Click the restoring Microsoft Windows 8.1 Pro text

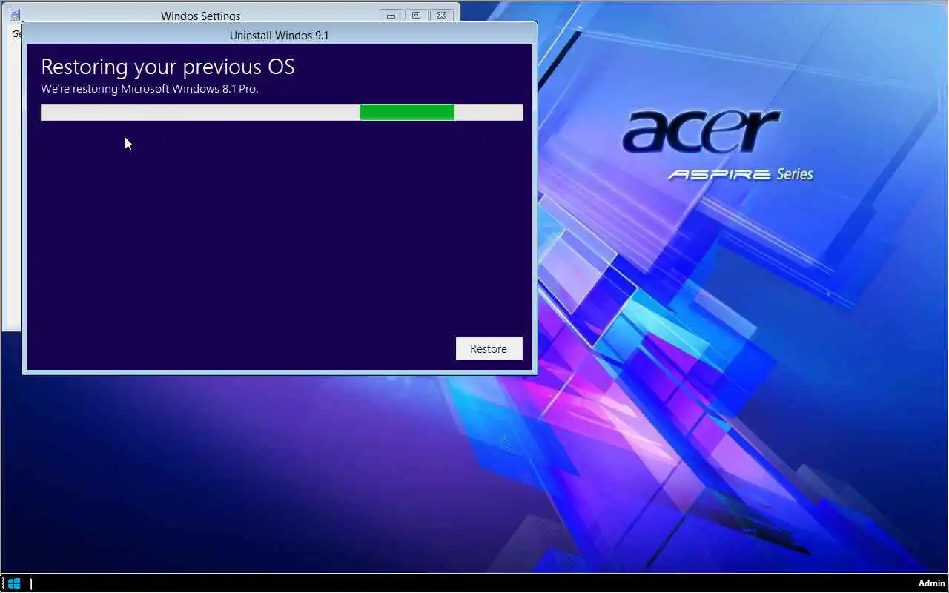(x=150, y=89)
